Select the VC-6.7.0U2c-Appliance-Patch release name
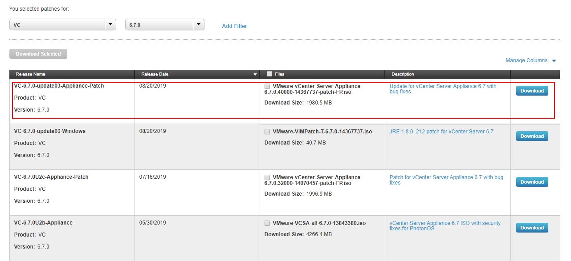Screen dimensions: 571x261 click(x=51, y=177)
